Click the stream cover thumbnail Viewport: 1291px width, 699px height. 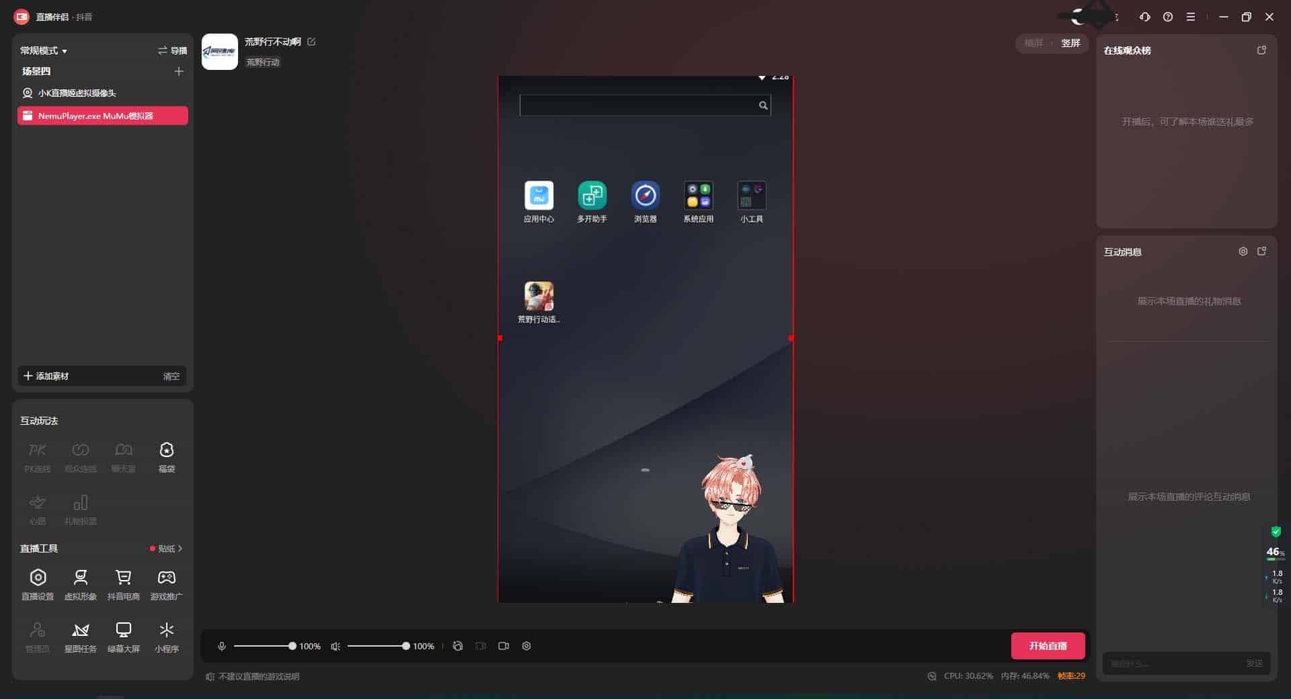tap(220, 52)
